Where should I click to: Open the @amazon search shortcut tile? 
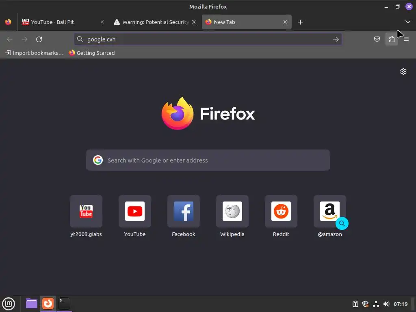(x=330, y=211)
